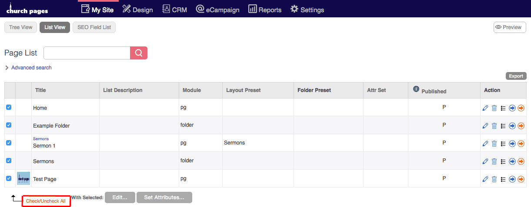Open the Edit... action for selected

click(x=120, y=197)
